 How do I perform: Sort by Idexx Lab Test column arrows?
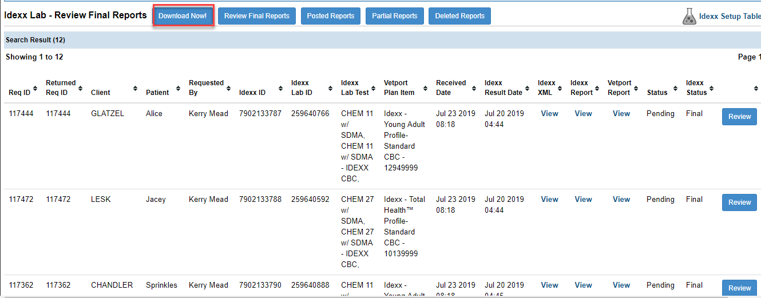375,89
